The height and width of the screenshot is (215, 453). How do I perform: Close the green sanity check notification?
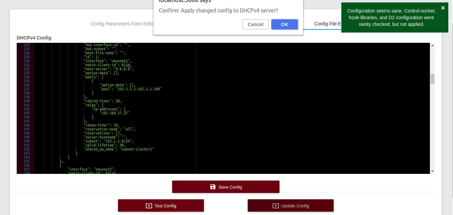tap(443, 8)
